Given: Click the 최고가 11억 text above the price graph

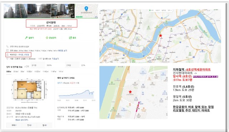Looking at the screenshot, I should [75, 83].
